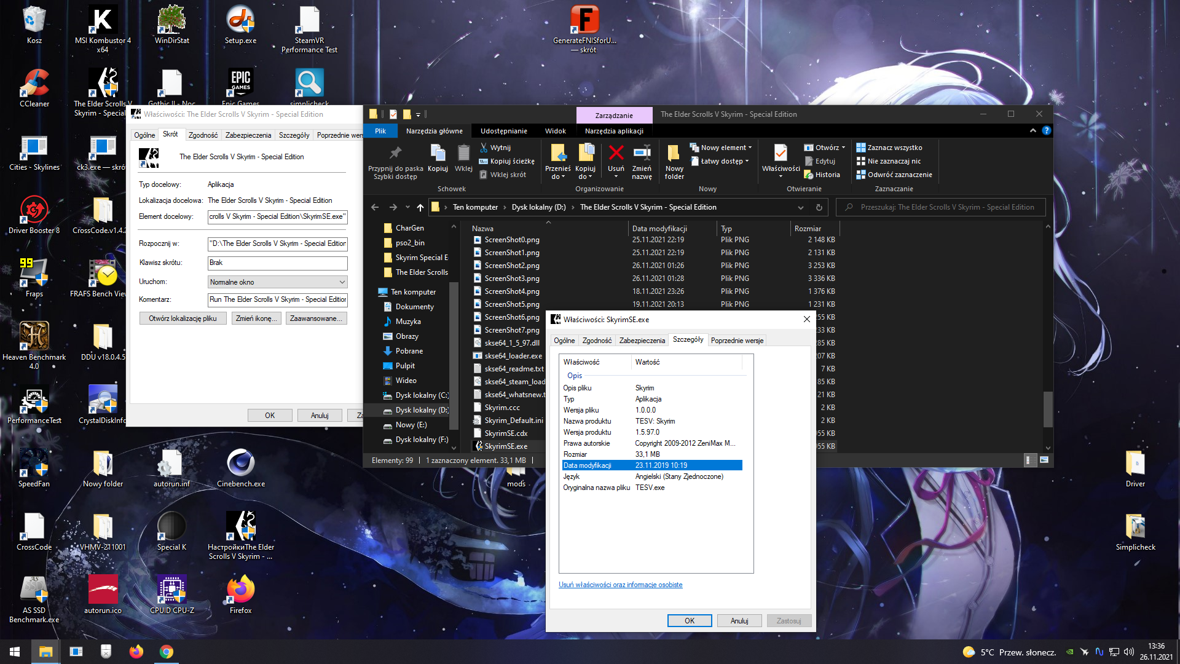Screen dimensions: 1180x664
Task: Click OK in SkyrimSE.exe properties dialog
Action: [690, 621]
